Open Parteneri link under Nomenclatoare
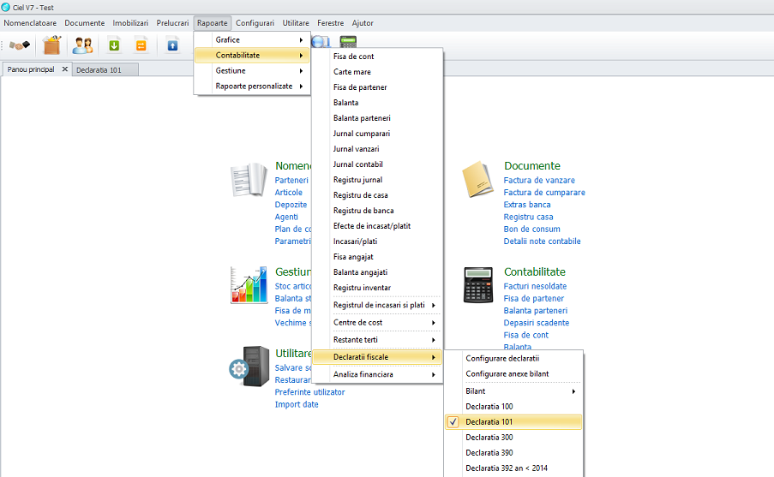The image size is (774, 477). (x=291, y=180)
